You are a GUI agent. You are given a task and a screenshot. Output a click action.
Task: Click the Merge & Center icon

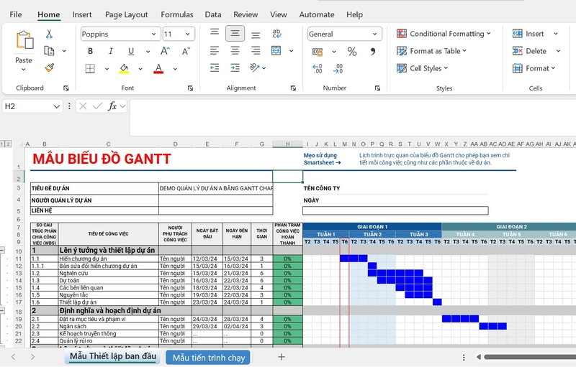[276, 50]
